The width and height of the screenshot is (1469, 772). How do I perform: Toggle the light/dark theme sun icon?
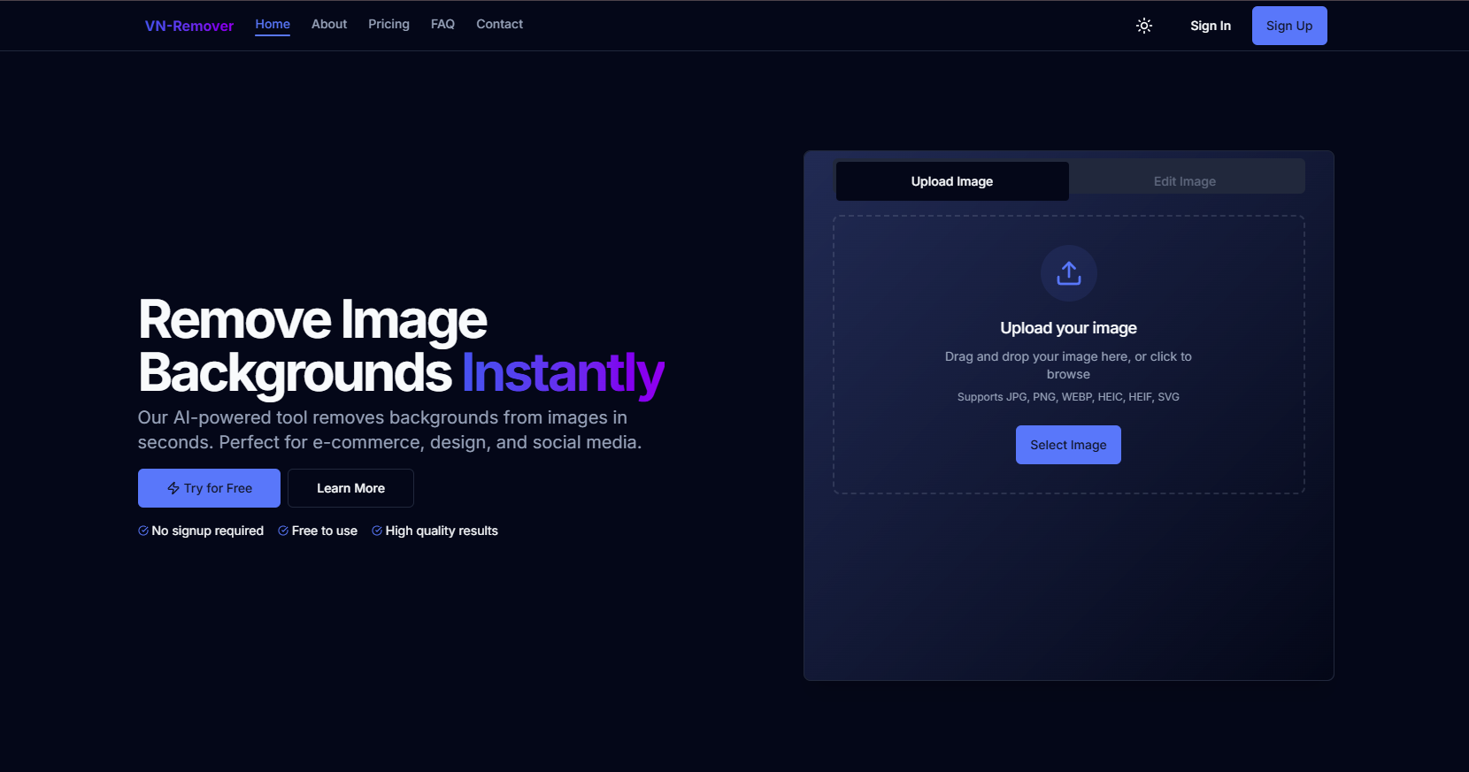click(1144, 26)
